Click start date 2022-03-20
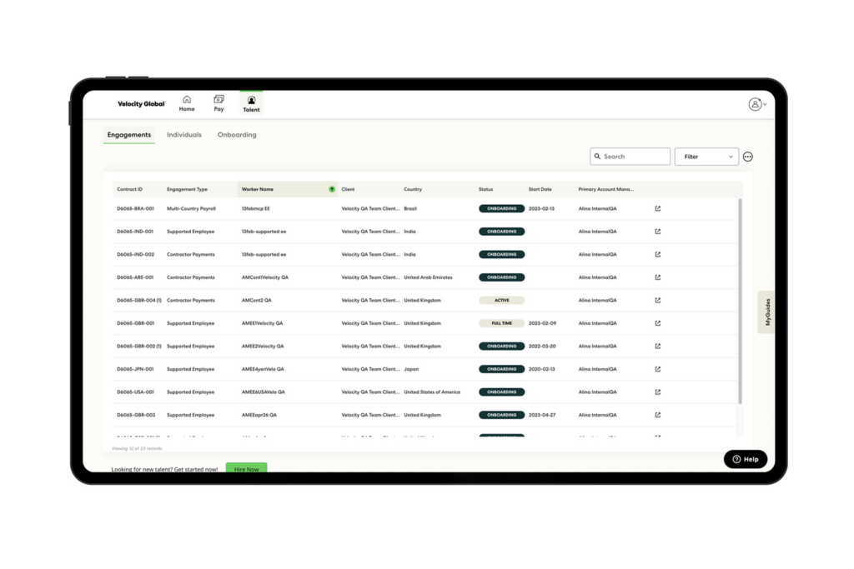Screen dimensions: 854x569 pyautogui.click(x=542, y=346)
